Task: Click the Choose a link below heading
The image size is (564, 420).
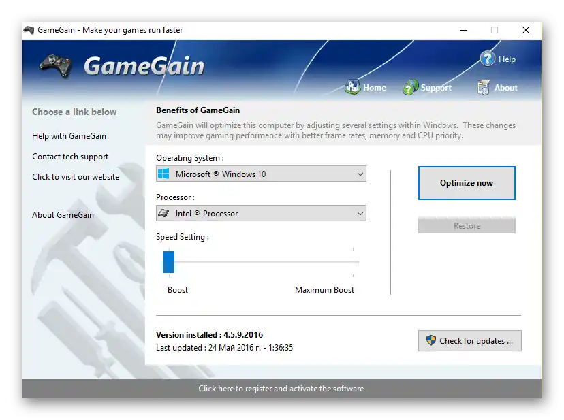Action: [74, 112]
